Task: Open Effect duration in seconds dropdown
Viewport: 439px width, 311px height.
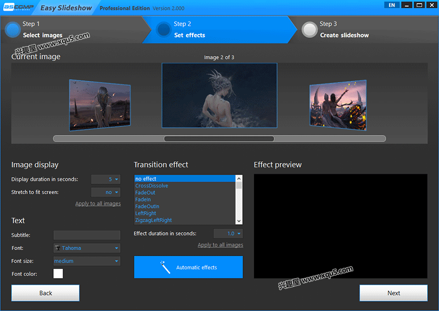Action: click(228, 234)
